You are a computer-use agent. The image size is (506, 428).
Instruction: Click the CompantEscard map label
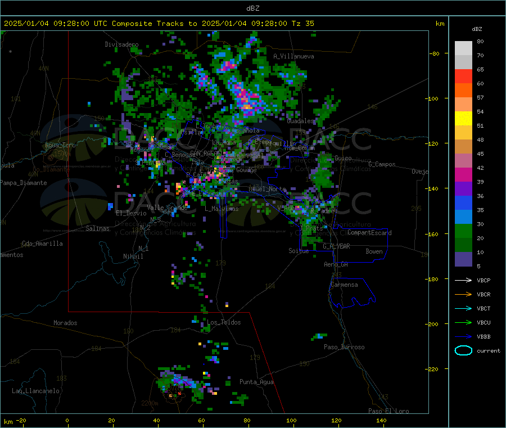(x=369, y=233)
